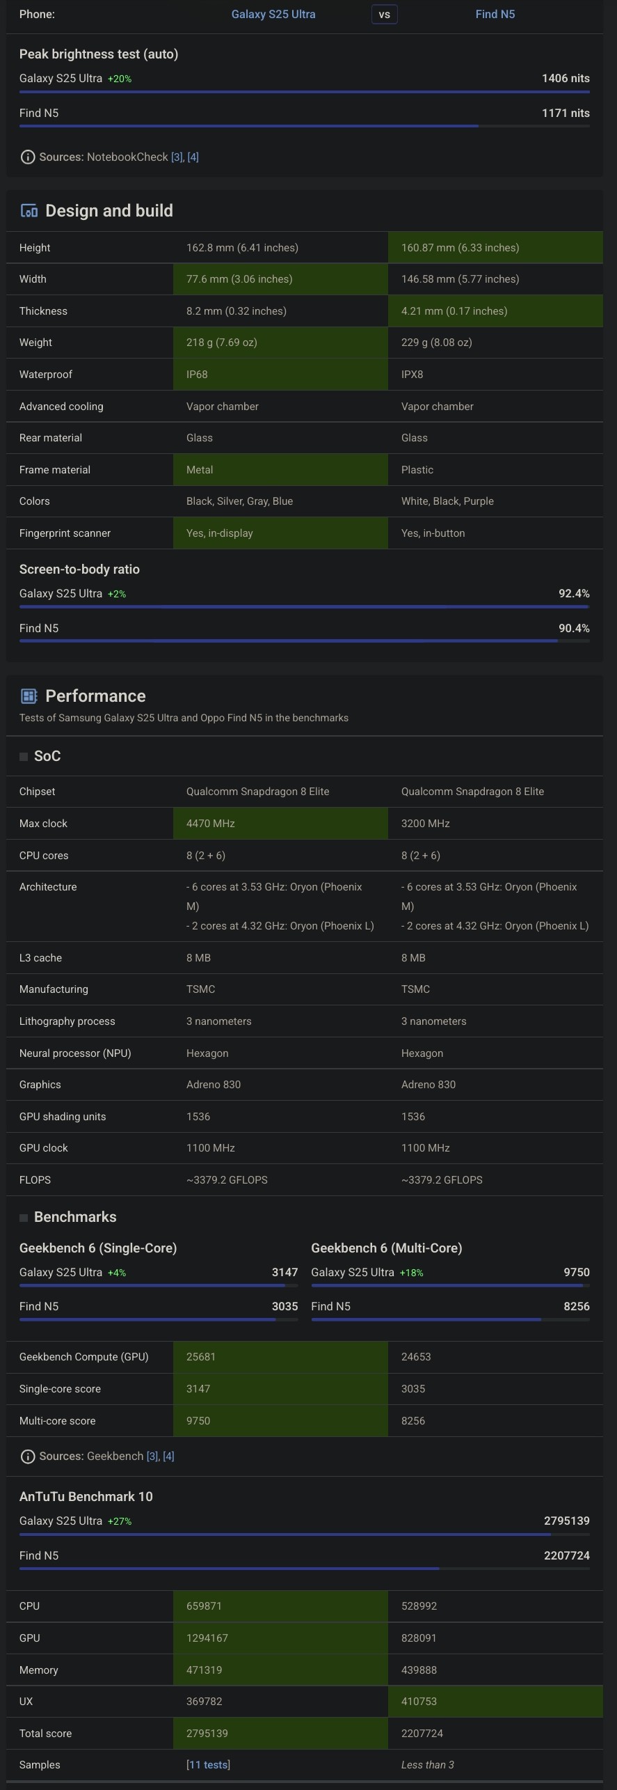Image resolution: width=617 pixels, height=1790 pixels.
Task: Open NotebookCheck source reference [4]
Action: click(x=193, y=157)
